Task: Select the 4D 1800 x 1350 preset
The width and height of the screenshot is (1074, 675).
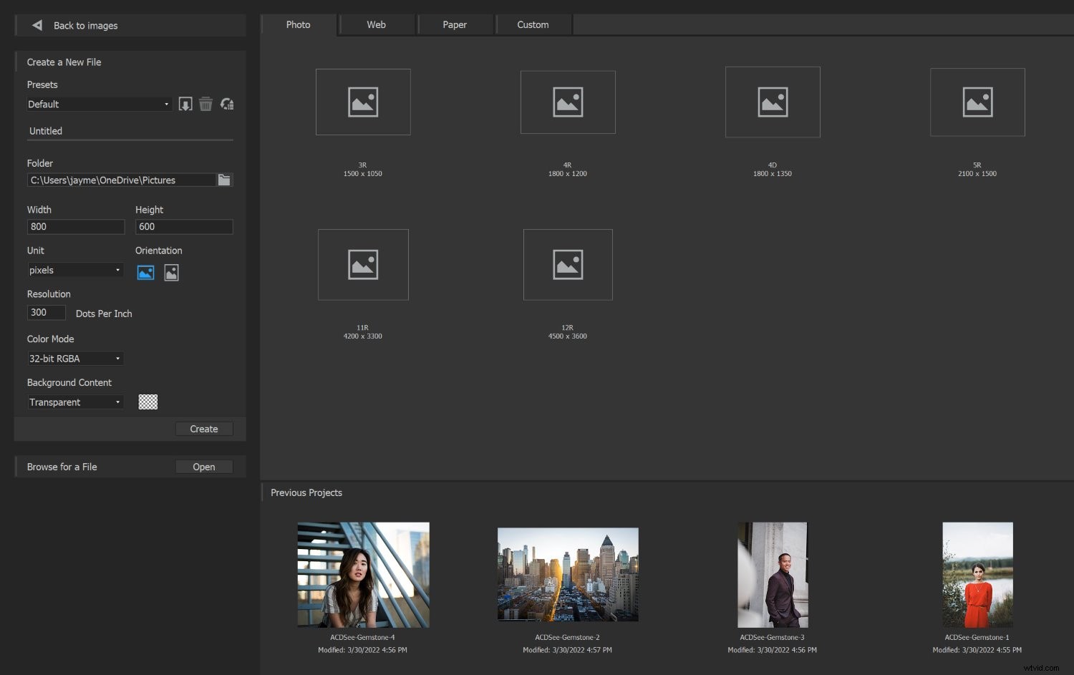Action: (x=772, y=102)
